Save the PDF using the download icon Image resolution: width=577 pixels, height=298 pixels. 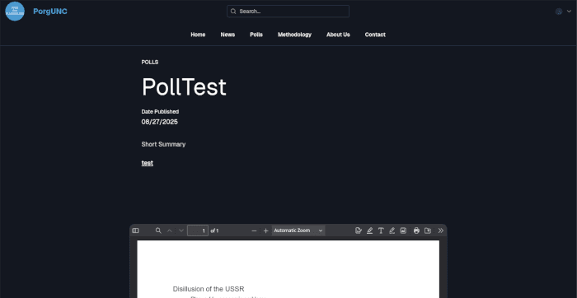(x=428, y=230)
